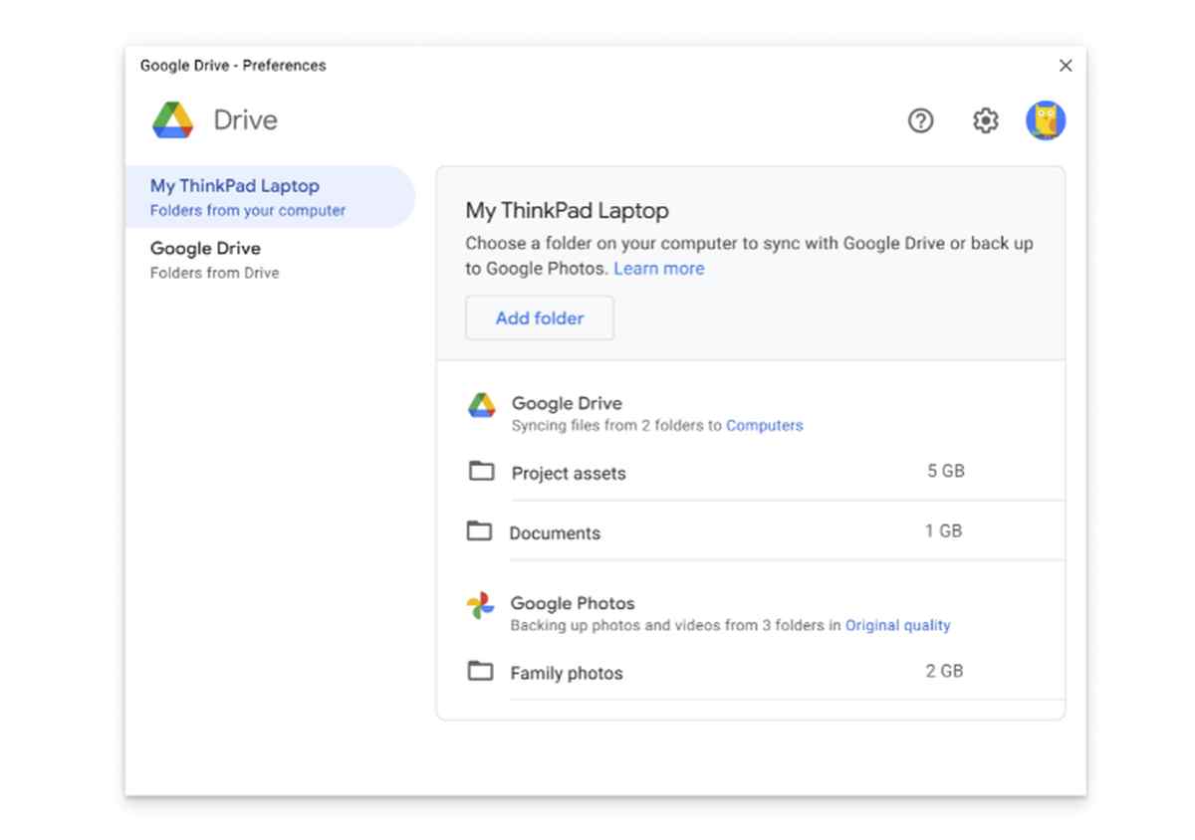Close the Preferences window
The height and width of the screenshot is (840, 1195).
point(1066,66)
